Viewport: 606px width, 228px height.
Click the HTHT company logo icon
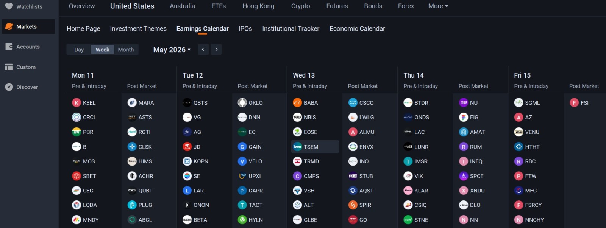pos(519,147)
